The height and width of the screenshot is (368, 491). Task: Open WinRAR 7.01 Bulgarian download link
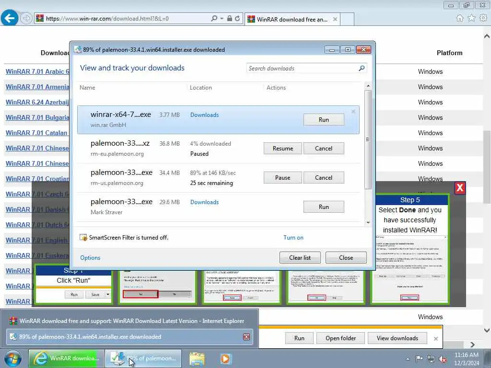tap(37, 117)
